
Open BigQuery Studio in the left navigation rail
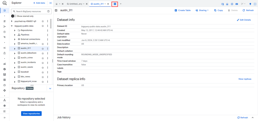[x=5, y=11]
